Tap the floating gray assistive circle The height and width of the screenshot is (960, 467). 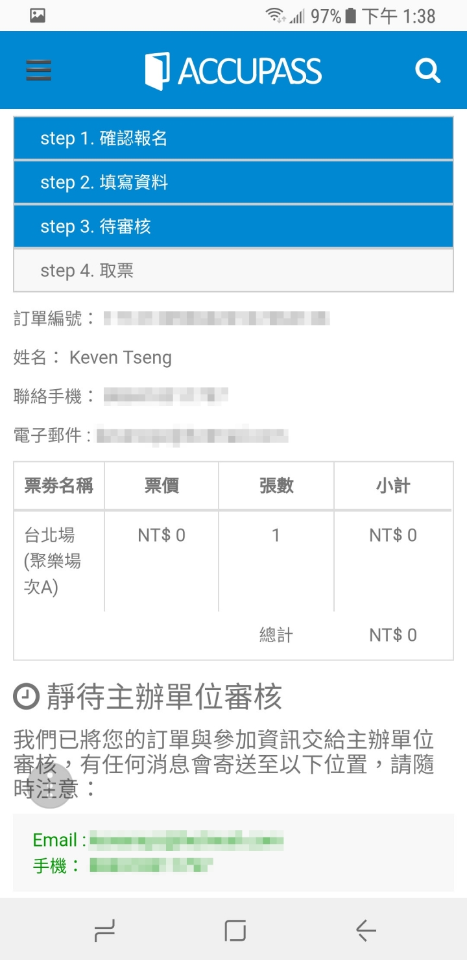(x=51, y=785)
